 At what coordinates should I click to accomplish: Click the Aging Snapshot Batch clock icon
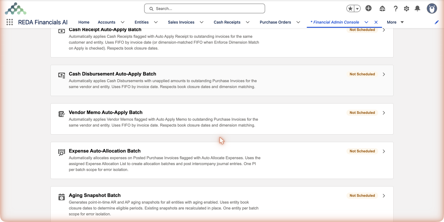coord(62,197)
